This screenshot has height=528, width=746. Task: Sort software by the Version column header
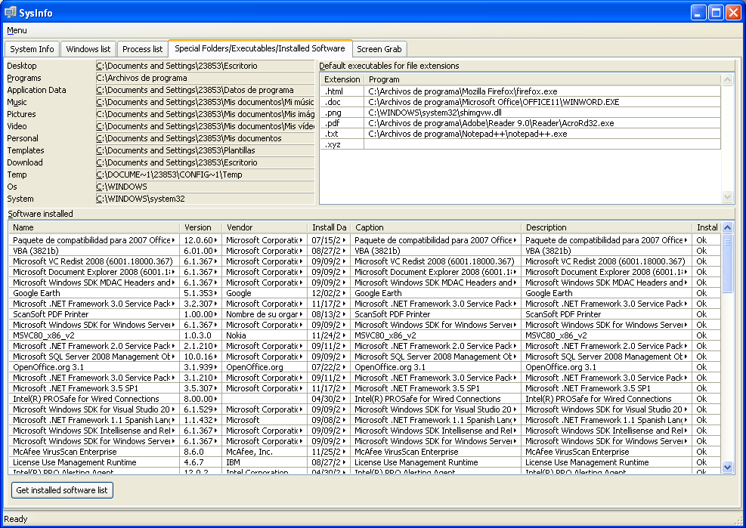[200, 227]
